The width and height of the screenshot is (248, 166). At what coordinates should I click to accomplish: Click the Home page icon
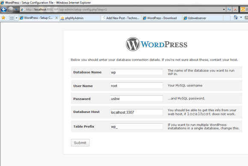pos(236,18)
